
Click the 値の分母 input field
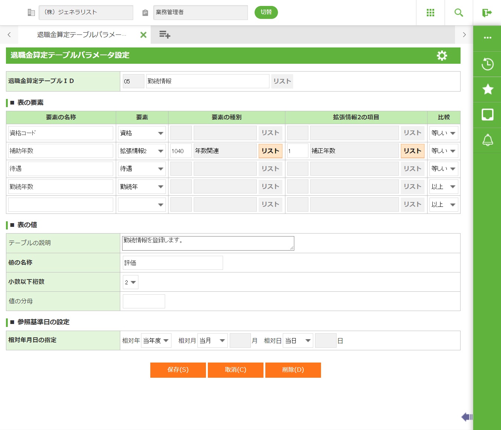coord(144,301)
